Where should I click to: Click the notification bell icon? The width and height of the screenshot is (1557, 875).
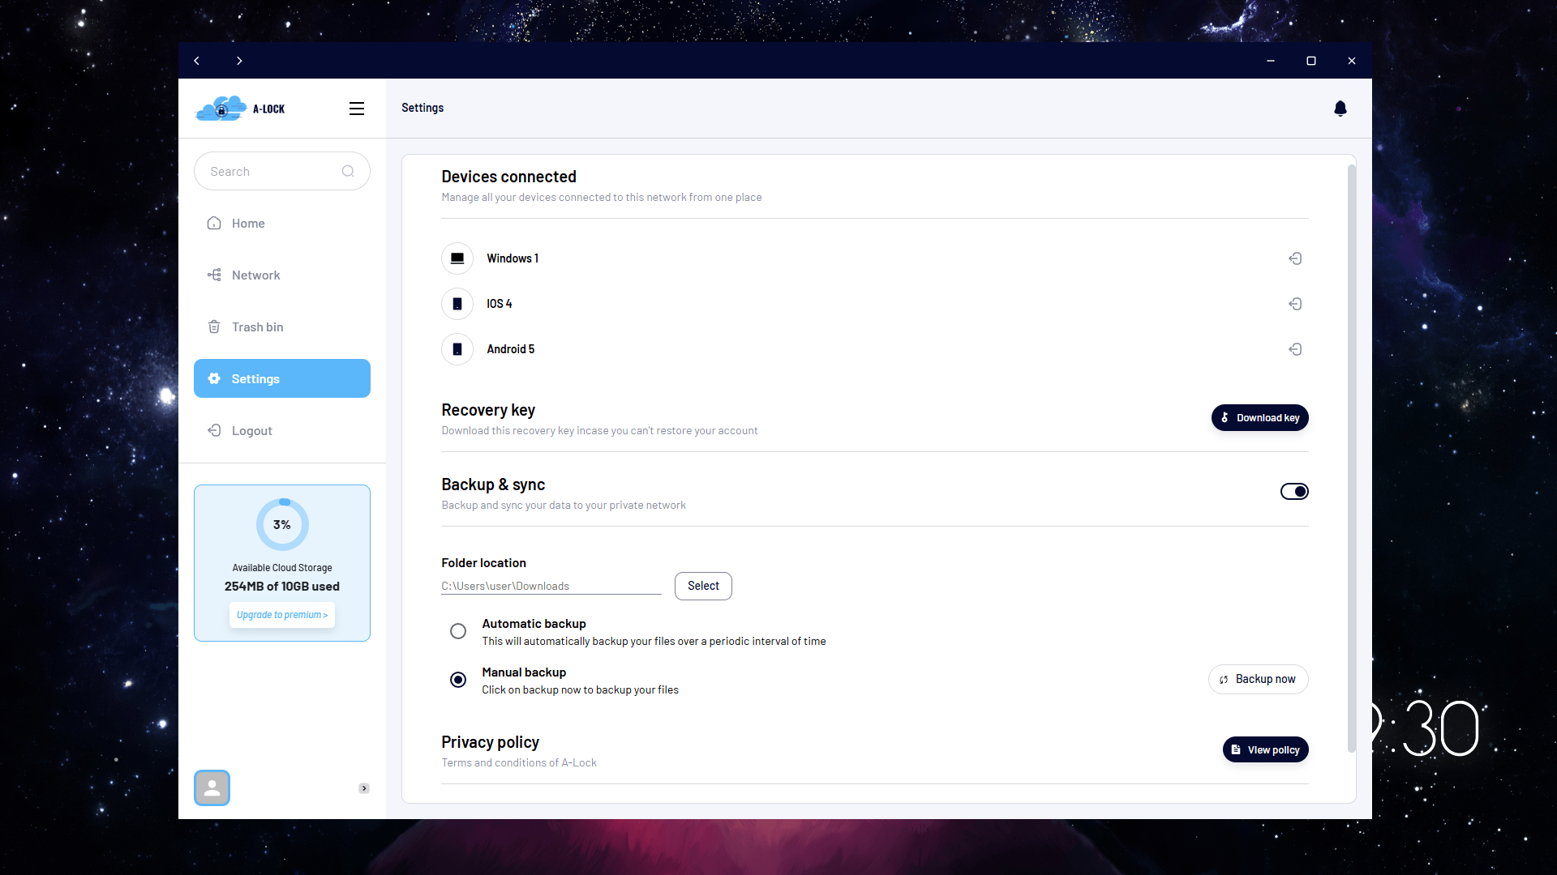point(1340,109)
